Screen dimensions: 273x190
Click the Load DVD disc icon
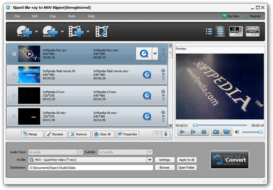point(50,31)
